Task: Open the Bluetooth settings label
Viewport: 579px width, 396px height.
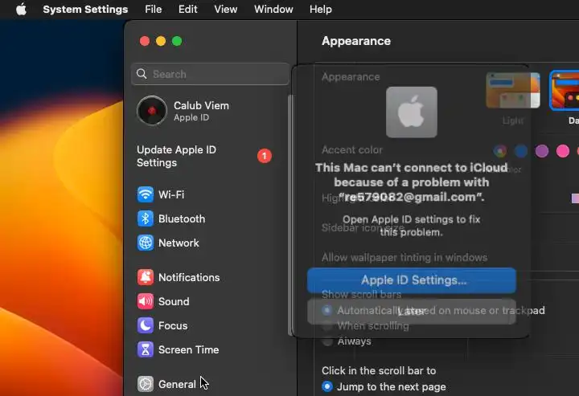Action: coord(182,218)
